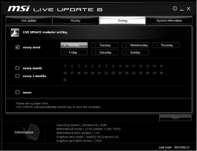Viewport: 197px width, 151px height.
Task: Enable the every 3 months checkbox
Action: coord(17,76)
